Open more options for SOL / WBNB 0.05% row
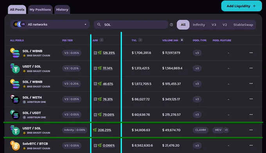The image size is (266, 153). pos(251,53)
